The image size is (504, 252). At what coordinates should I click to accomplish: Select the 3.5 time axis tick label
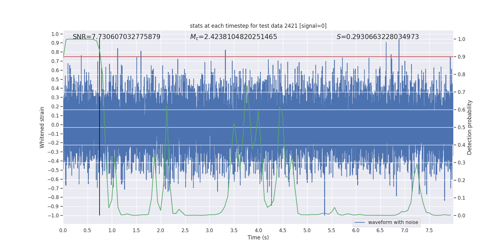tap(234, 230)
